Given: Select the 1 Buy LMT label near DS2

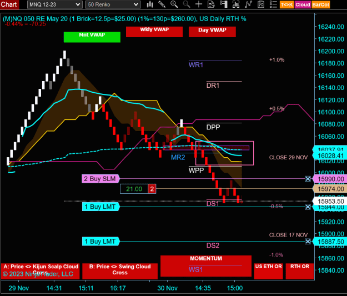Looking at the screenshot, I should pos(100,242).
